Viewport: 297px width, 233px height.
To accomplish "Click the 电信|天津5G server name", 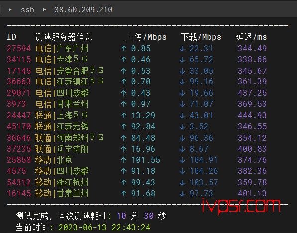I will tap(61, 60).
